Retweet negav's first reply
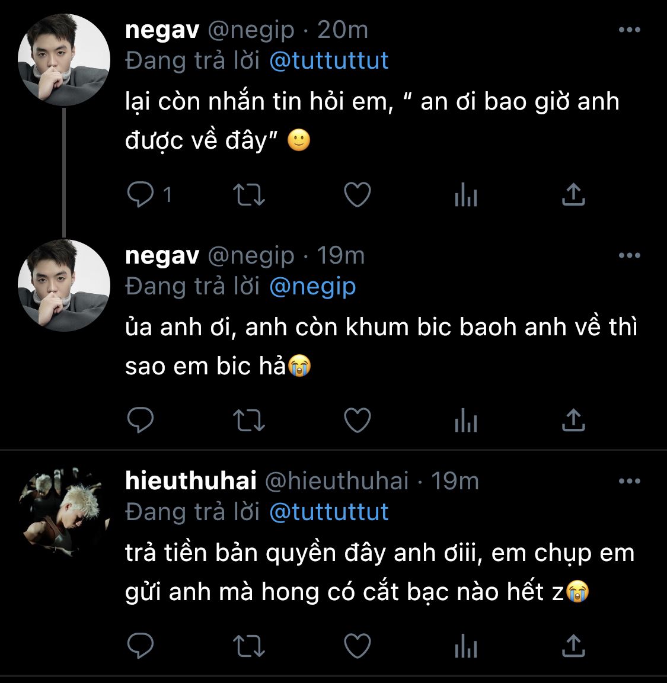 point(249,195)
